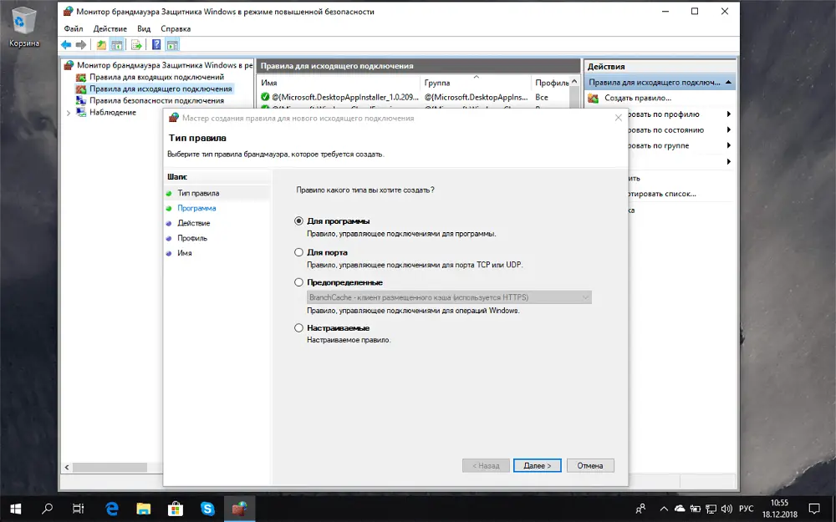This screenshot has width=836, height=522.
Task: Open the Справка menu
Action: tap(176, 28)
